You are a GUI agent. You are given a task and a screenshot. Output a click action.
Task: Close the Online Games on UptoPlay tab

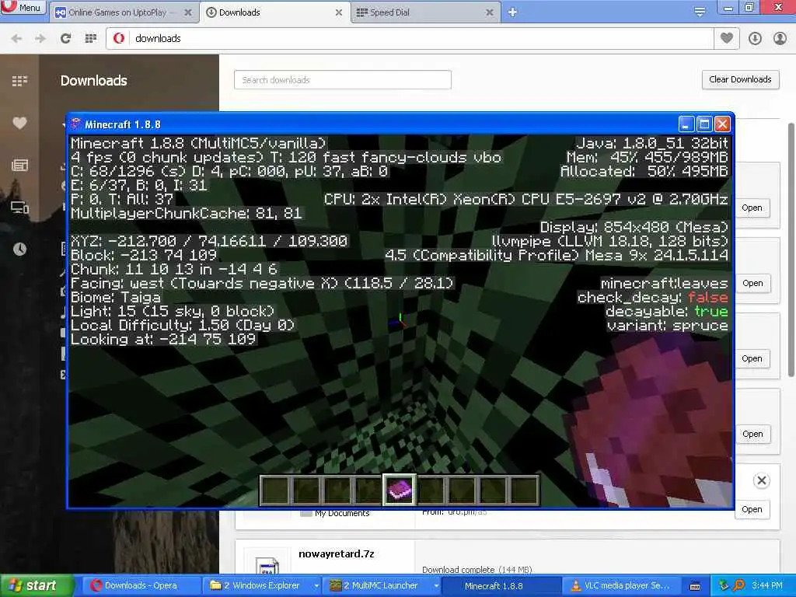188,12
